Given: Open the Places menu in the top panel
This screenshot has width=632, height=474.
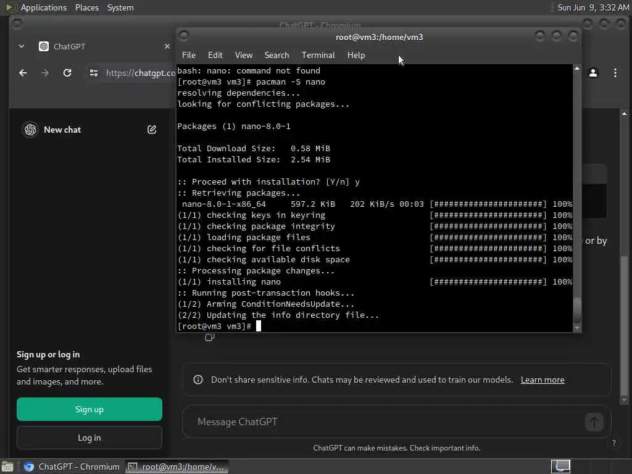Looking at the screenshot, I should tap(86, 7).
